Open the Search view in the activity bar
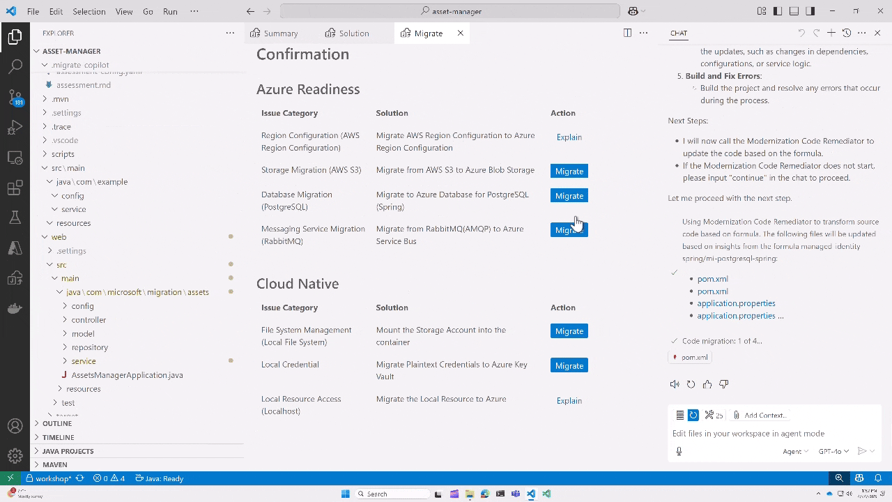892x502 pixels. click(15, 67)
